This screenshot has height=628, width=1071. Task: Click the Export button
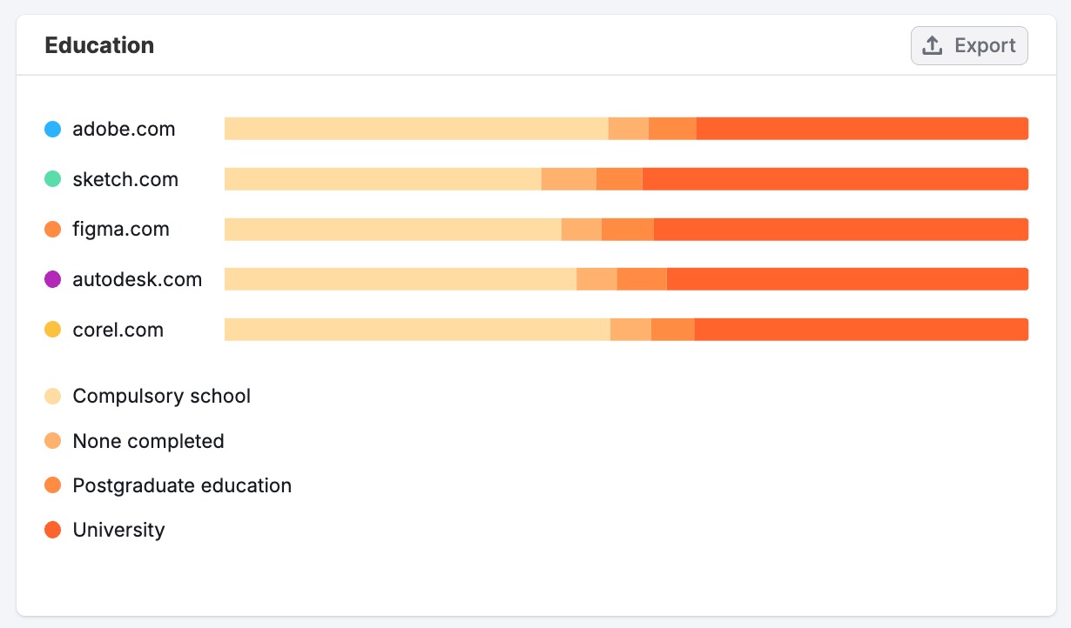click(969, 44)
